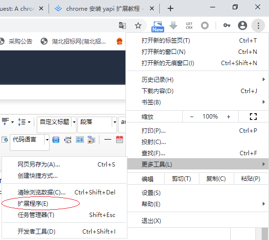This screenshot has height=240, width=269.
Task: Click the password key icon
Action: click(227, 25)
